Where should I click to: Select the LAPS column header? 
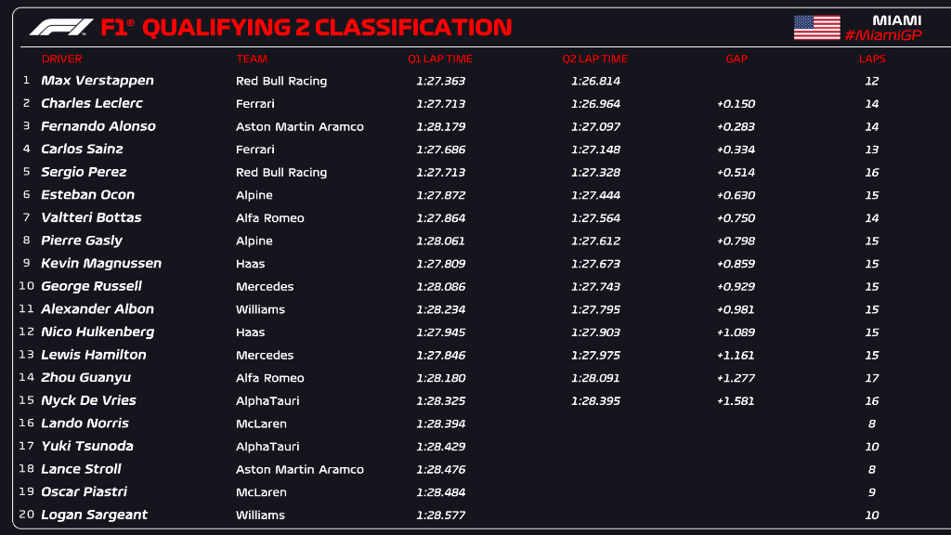pos(872,59)
